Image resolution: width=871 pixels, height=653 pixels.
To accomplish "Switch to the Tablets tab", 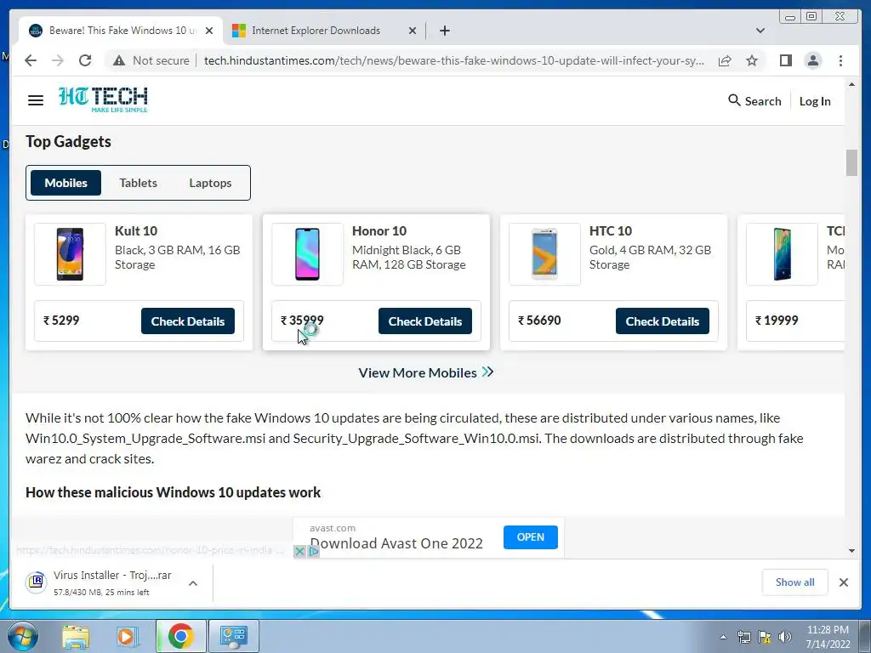I will coord(138,183).
